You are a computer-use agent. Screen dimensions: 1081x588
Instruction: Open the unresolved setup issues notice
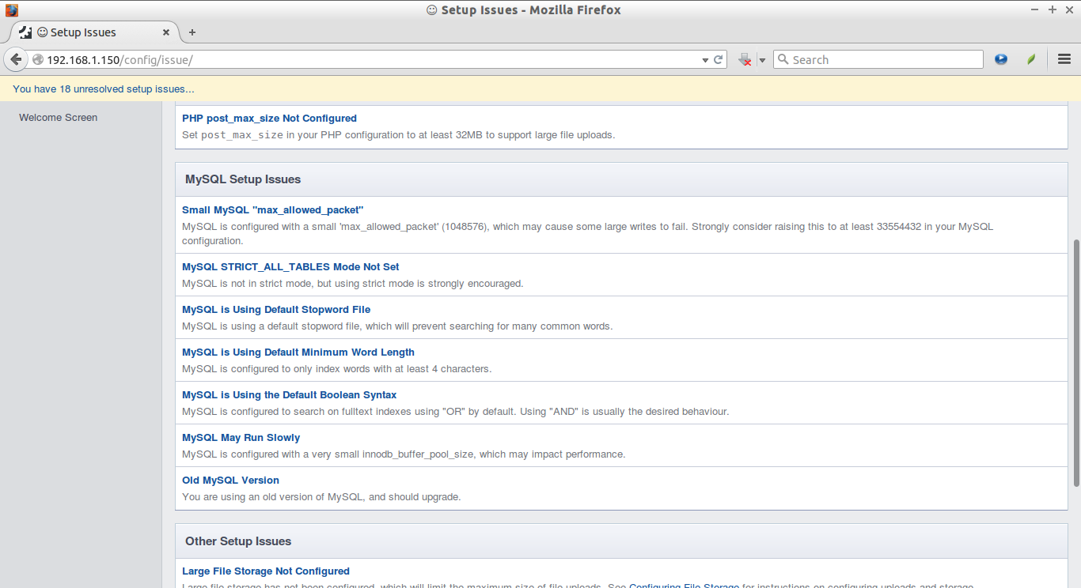pyautogui.click(x=104, y=89)
